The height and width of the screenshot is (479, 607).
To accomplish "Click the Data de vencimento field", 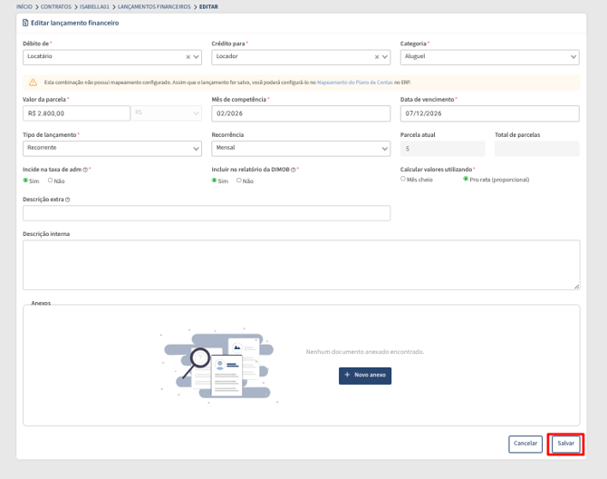I will coord(490,113).
